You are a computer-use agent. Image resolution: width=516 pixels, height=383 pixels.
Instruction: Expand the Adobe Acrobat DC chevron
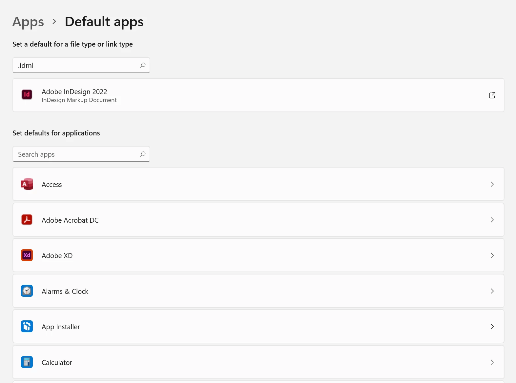pos(492,220)
